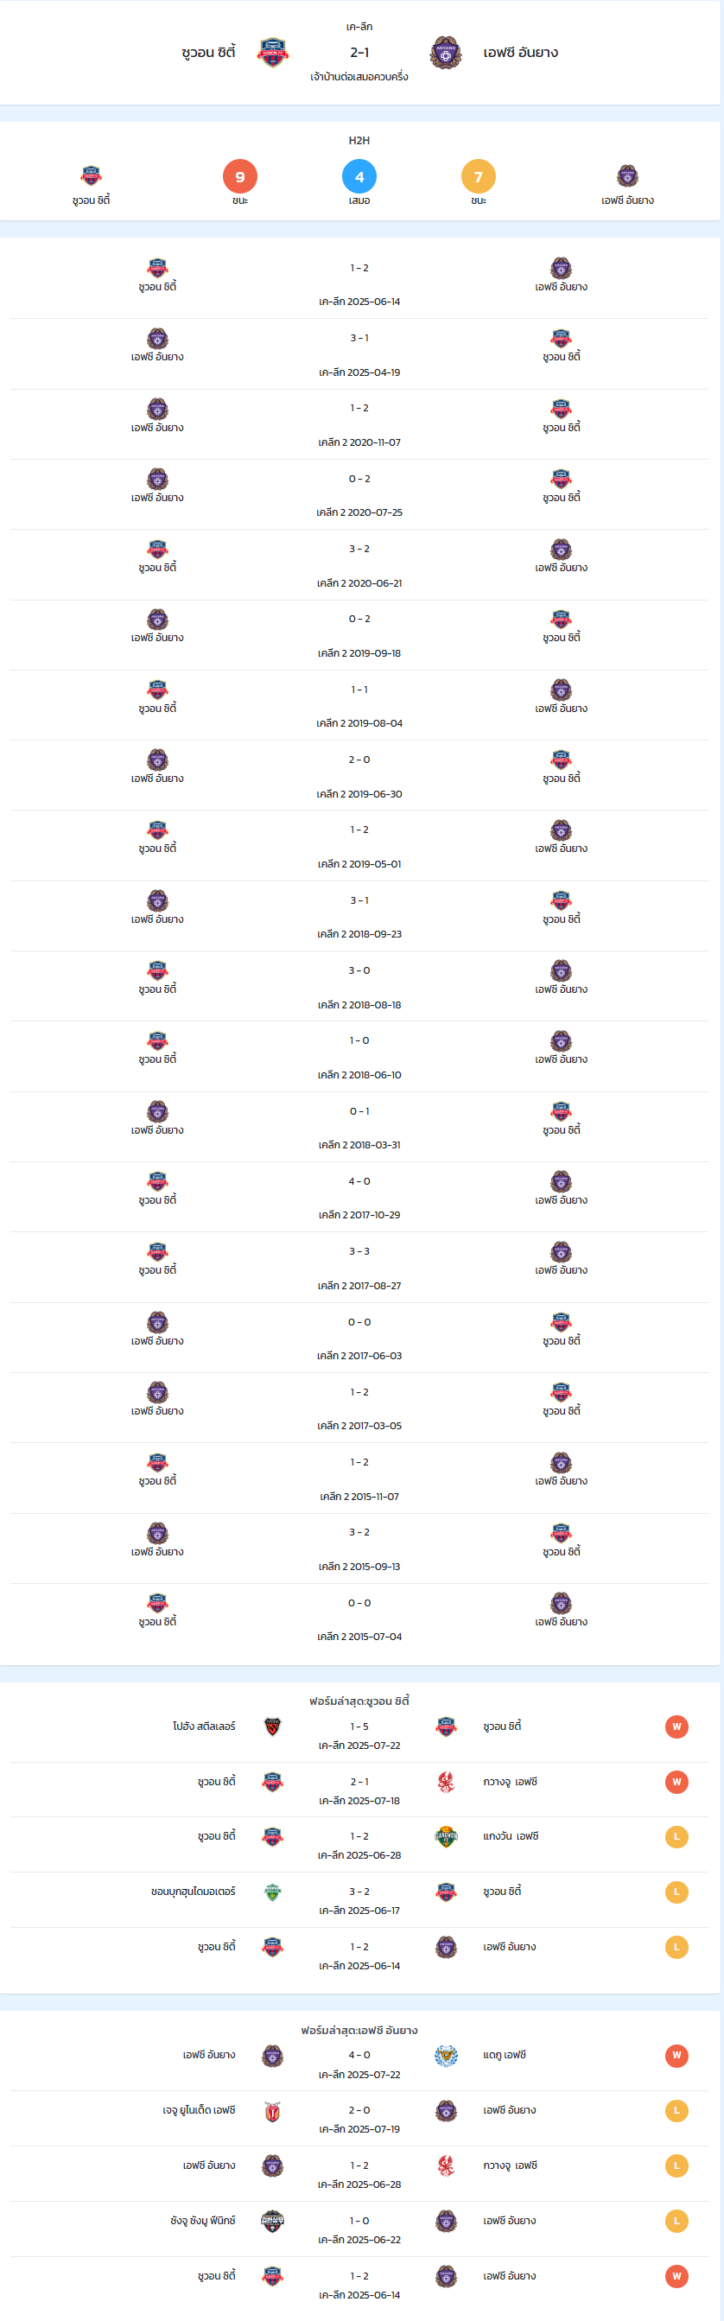
Task: Click FC Anyang crest in match header
Action: point(446,54)
